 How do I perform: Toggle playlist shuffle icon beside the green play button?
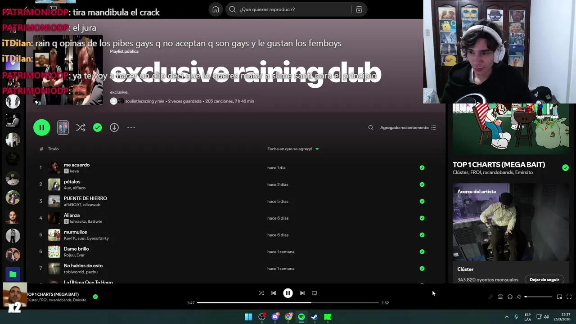(x=81, y=128)
